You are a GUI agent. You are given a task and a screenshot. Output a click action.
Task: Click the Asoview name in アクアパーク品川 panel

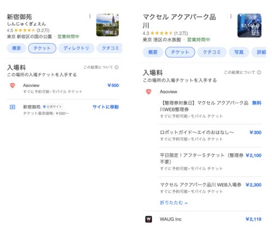pos(169,91)
